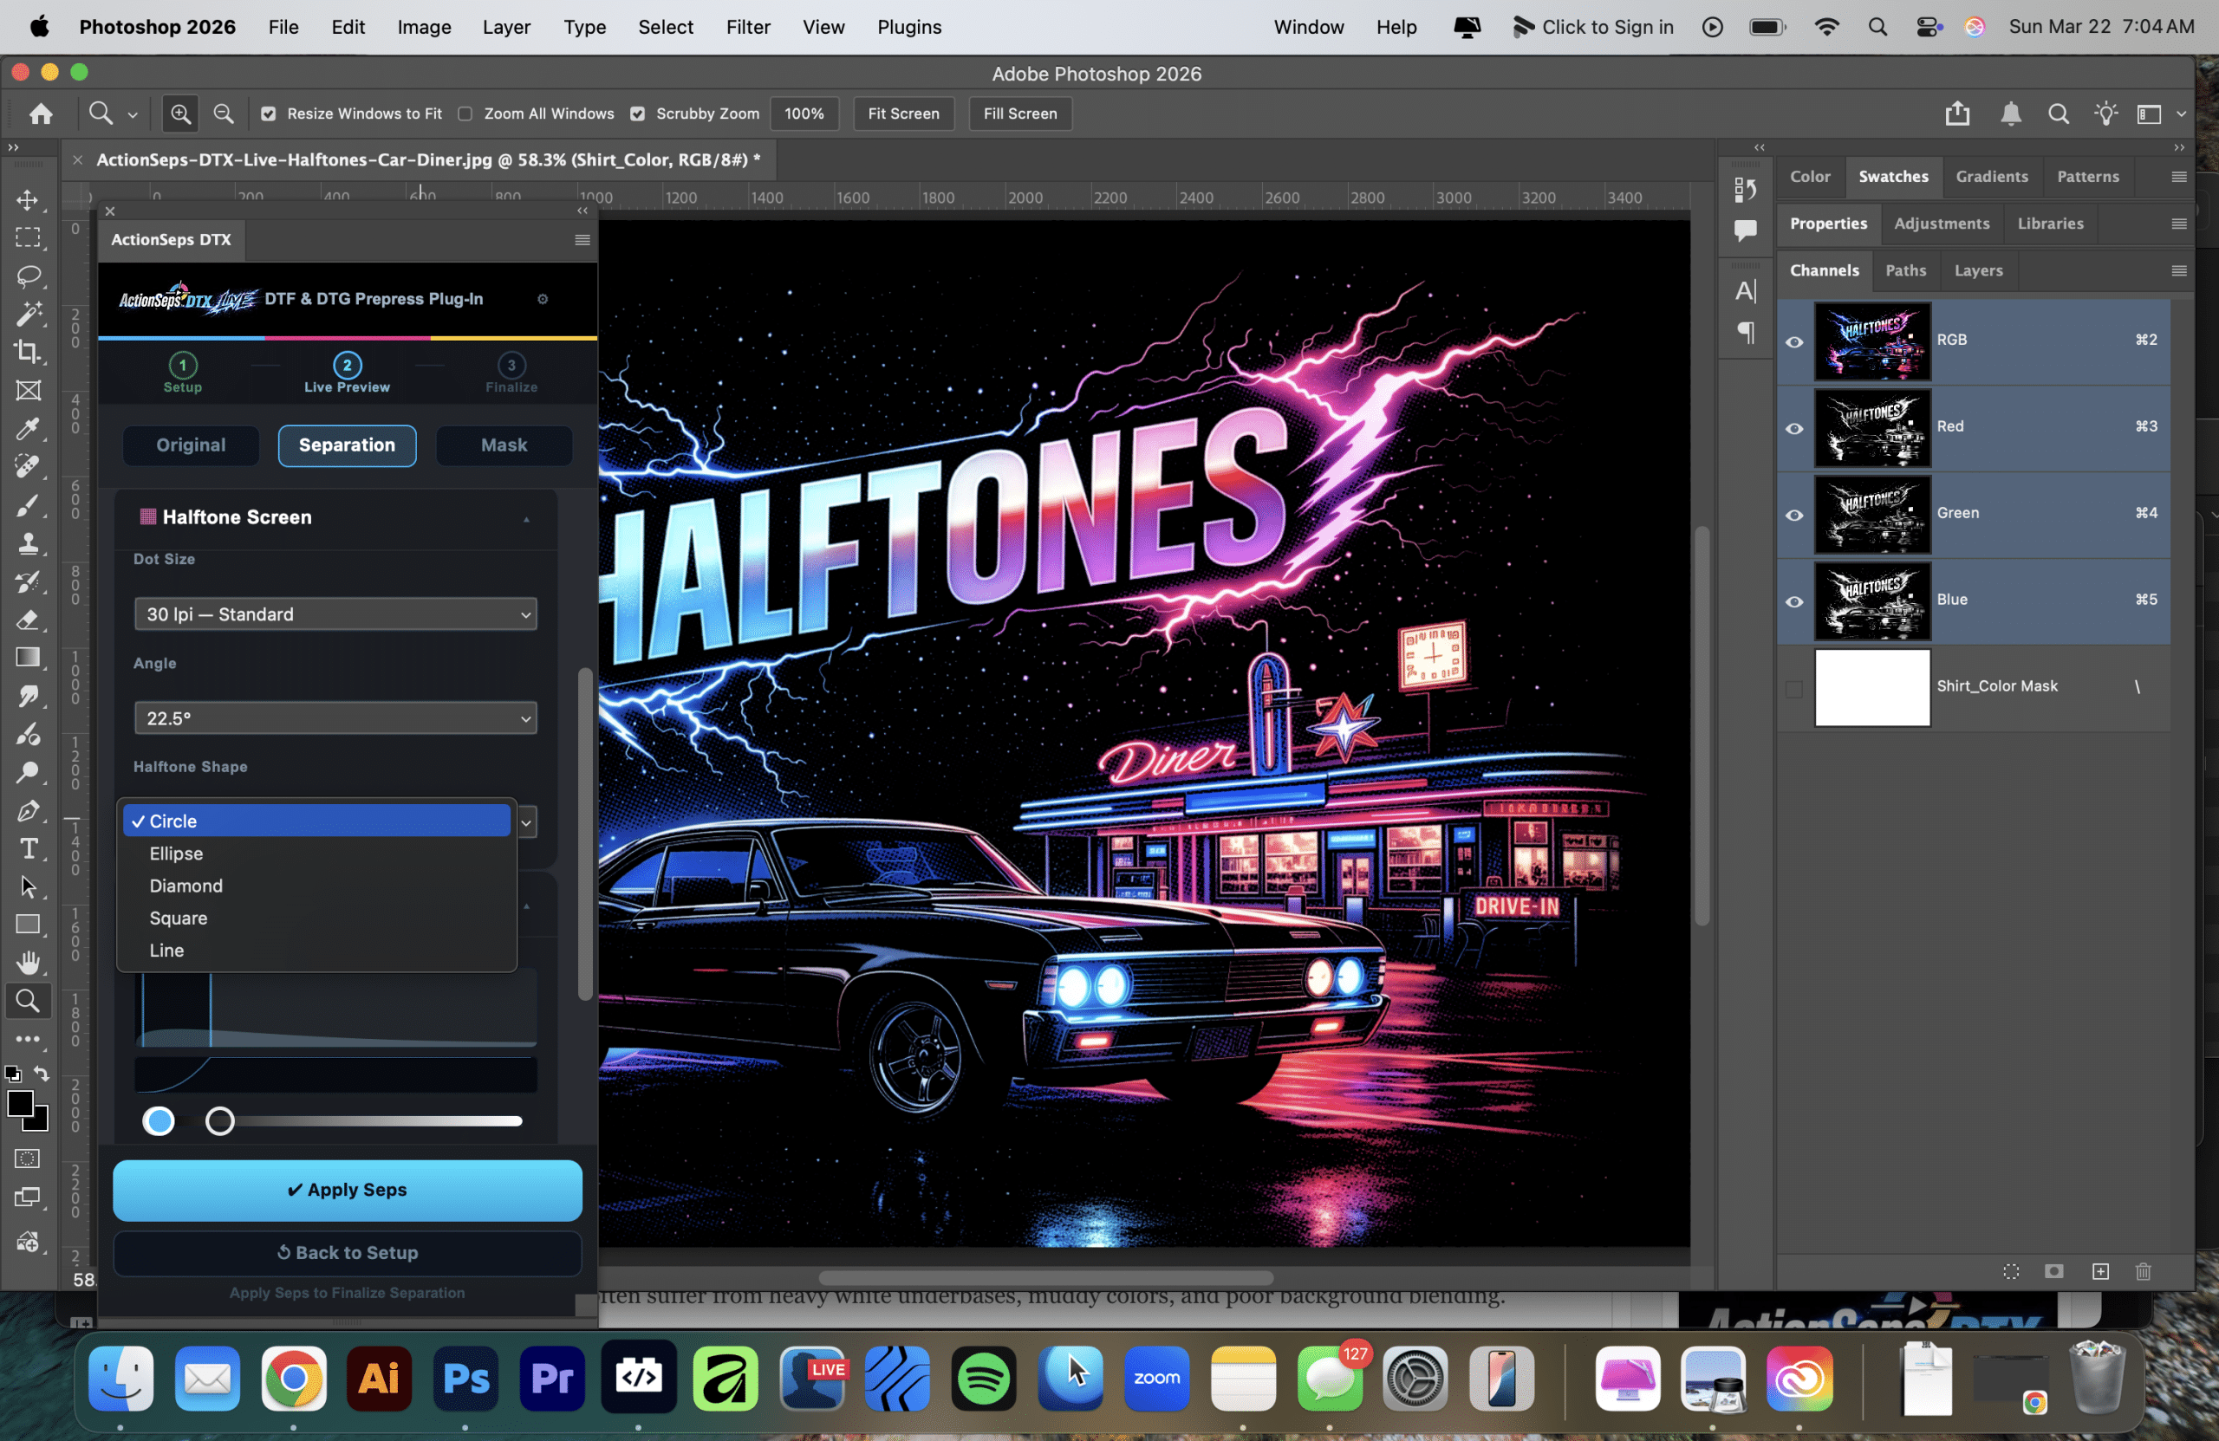Open the Angle 22.5° dropdown
The height and width of the screenshot is (1441, 2219).
(x=335, y=718)
